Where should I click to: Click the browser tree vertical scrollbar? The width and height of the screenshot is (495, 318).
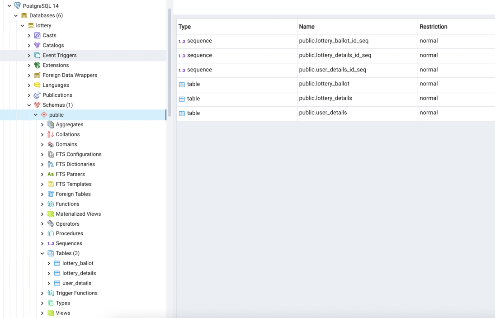coord(170,62)
